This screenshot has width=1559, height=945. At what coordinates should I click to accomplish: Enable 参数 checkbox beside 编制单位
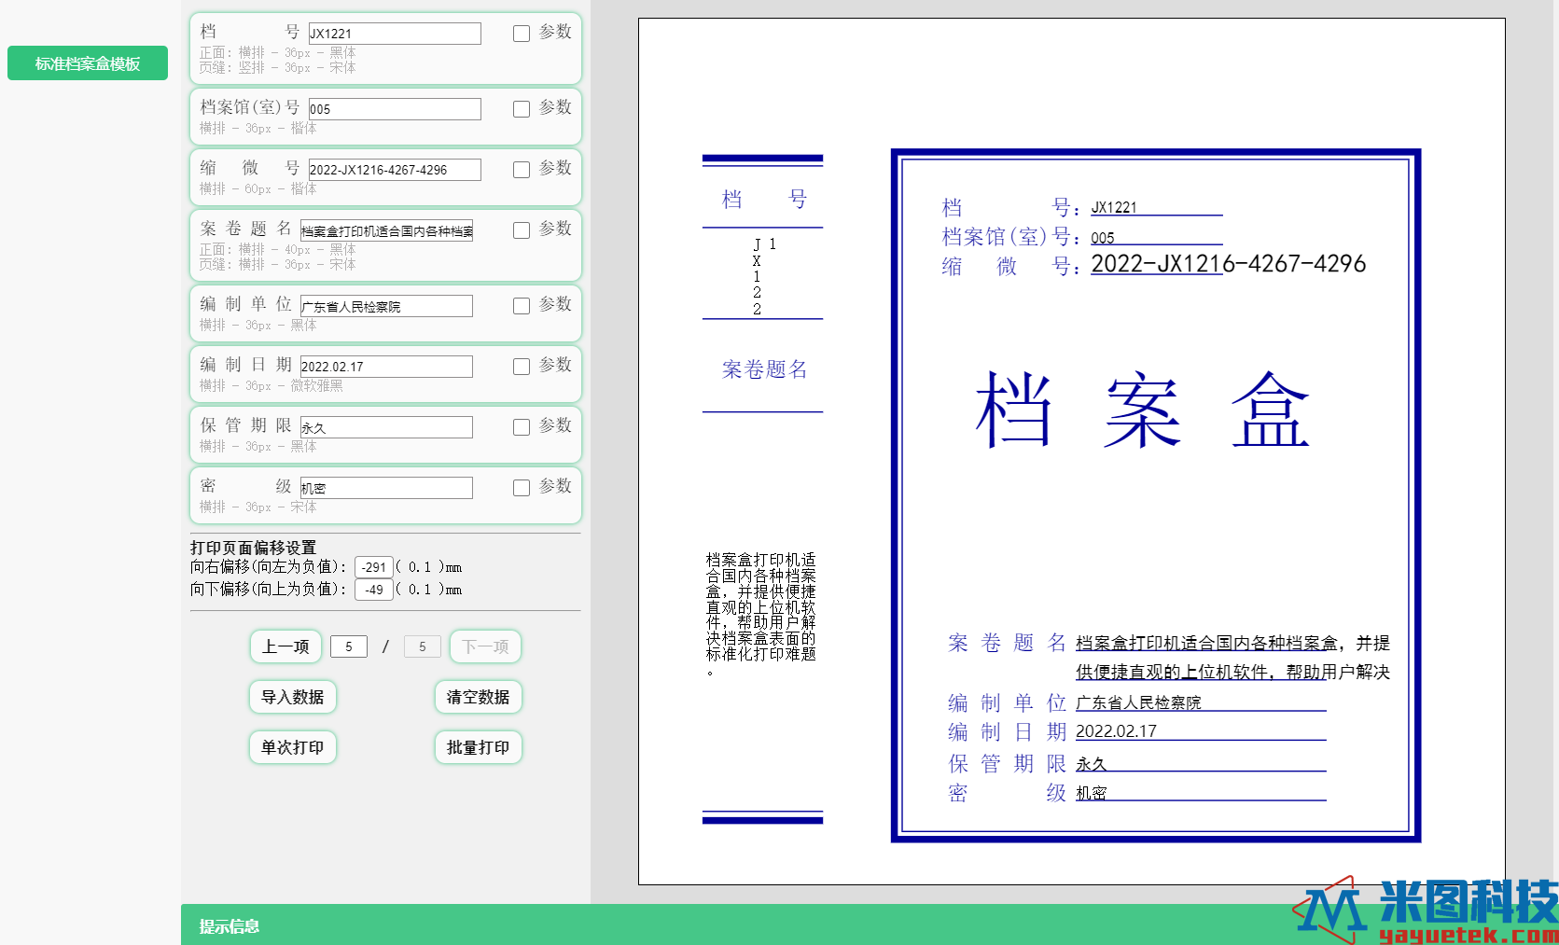pyautogui.click(x=522, y=306)
